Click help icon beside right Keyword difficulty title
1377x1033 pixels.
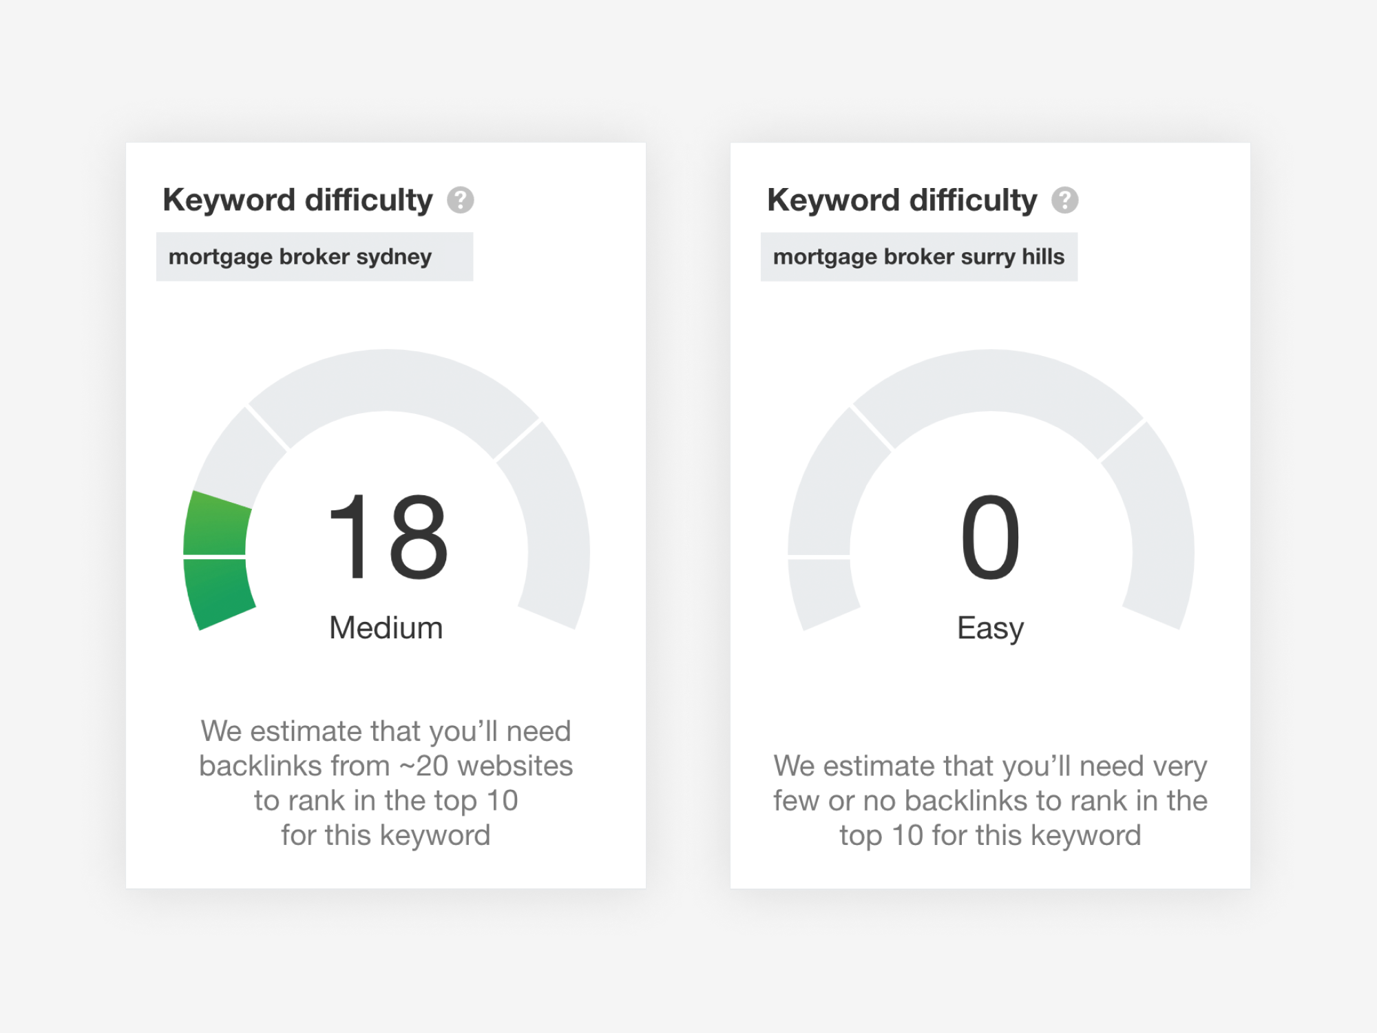tap(1064, 200)
